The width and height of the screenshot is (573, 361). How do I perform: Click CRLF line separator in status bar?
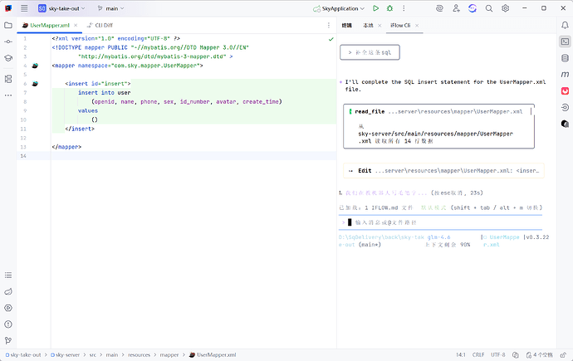[478, 354]
